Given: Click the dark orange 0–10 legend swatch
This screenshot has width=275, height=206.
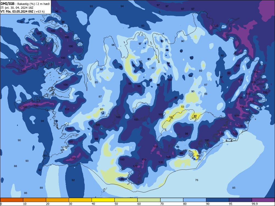Looking at the screenshot, I should [12, 200].
